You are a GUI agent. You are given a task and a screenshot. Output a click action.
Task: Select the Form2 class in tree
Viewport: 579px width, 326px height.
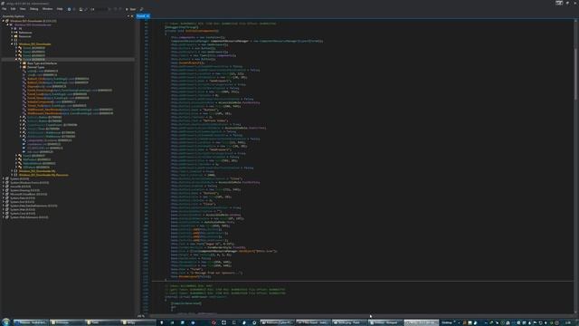pos(33,52)
